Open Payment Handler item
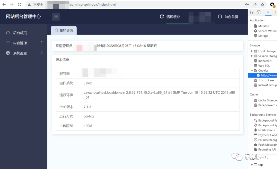The height and width of the screenshot is (169, 277). (x=265, y=135)
